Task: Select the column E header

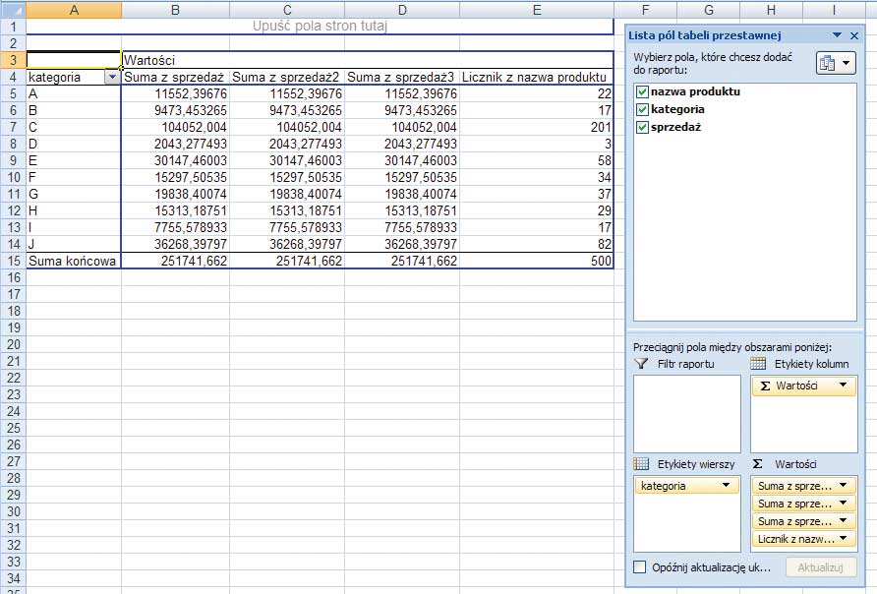Action: 536,10
